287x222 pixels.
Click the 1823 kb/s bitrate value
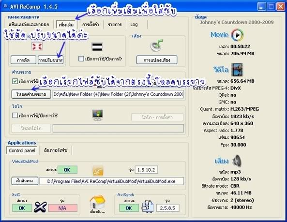point(242,116)
